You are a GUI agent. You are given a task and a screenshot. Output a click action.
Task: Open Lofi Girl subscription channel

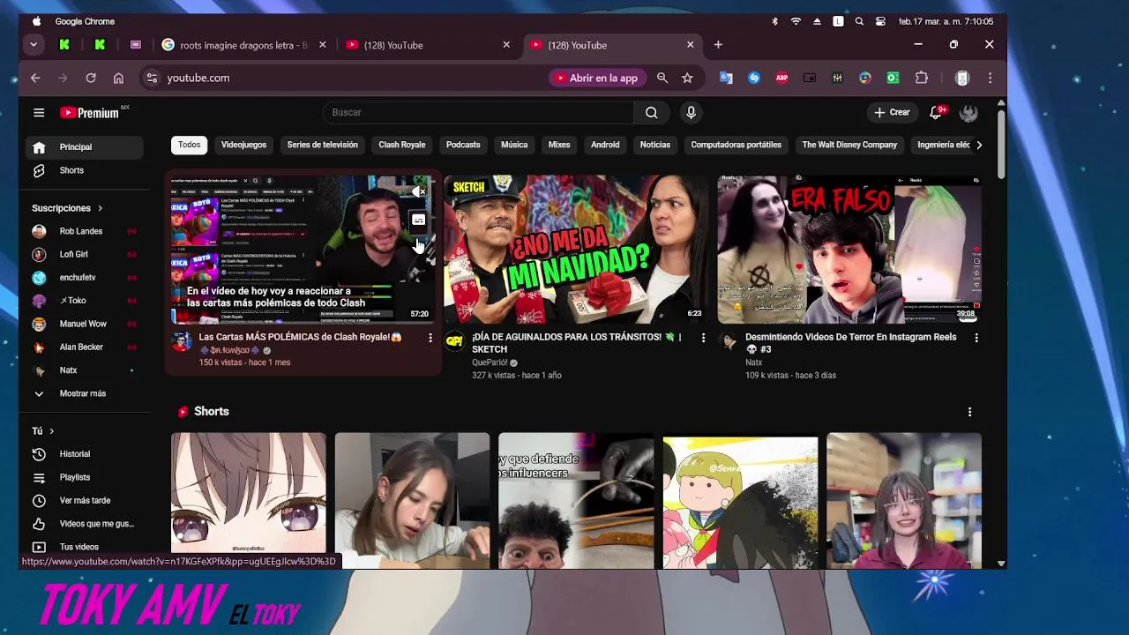point(85,254)
